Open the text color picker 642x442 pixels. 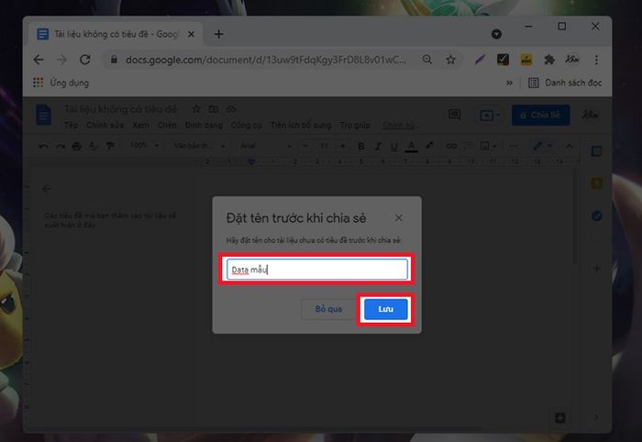412,146
